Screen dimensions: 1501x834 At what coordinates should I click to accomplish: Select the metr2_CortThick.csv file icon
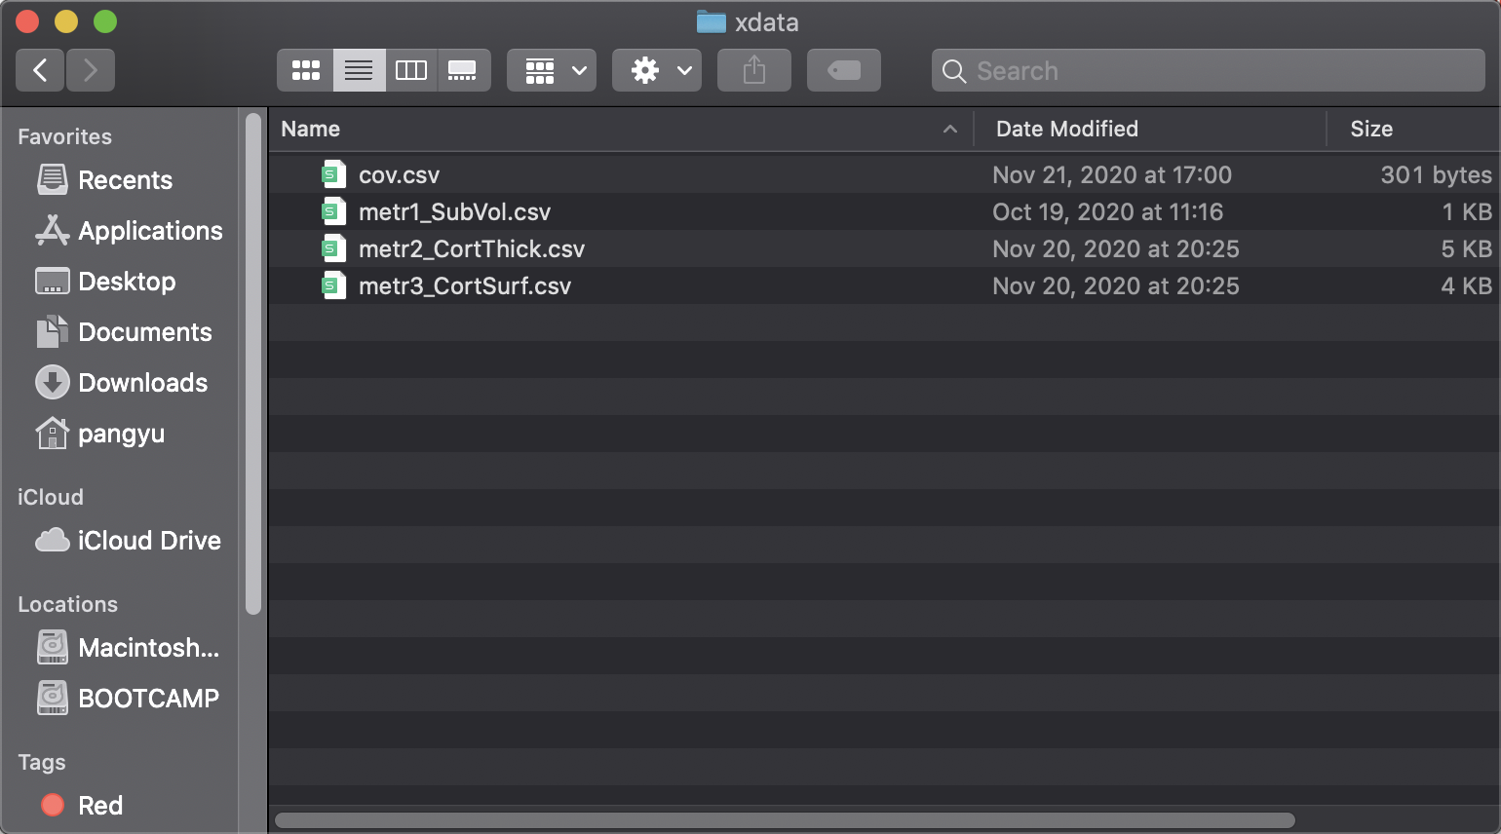pyautogui.click(x=334, y=248)
